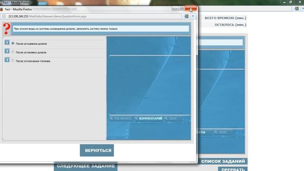Restore the background main window
Image resolution: width=304 pixels, height=171 pixels.
[x=291, y=2]
